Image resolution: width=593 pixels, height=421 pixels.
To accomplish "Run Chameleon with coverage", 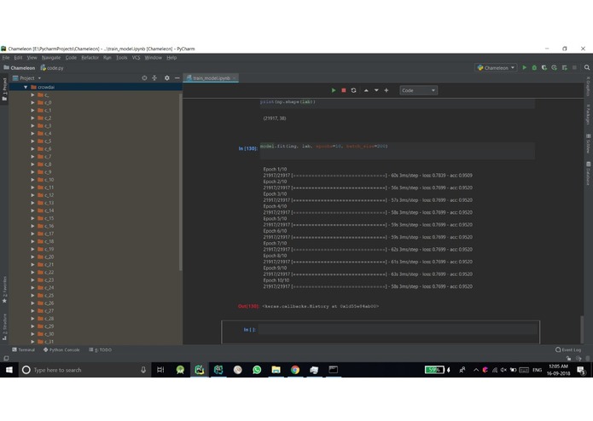I will pos(544,67).
